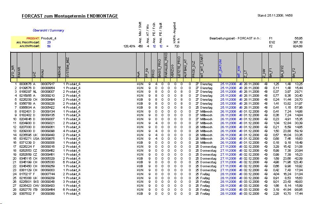The image size is (310, 204).
Task: Click the country code ITB cell
Action: [x=35, y=190]
